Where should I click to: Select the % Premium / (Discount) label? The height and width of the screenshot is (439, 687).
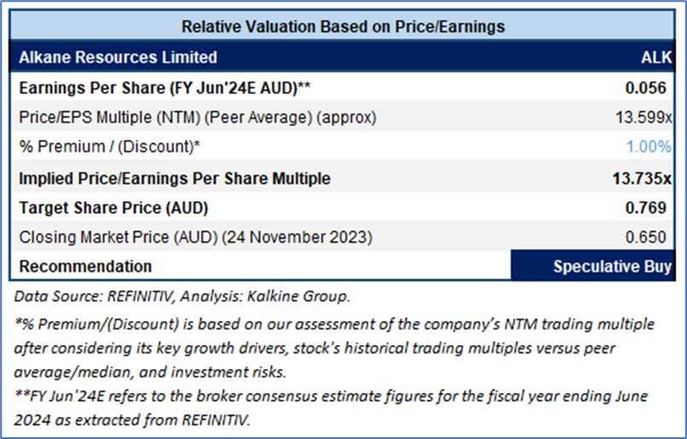click(109, 147)
